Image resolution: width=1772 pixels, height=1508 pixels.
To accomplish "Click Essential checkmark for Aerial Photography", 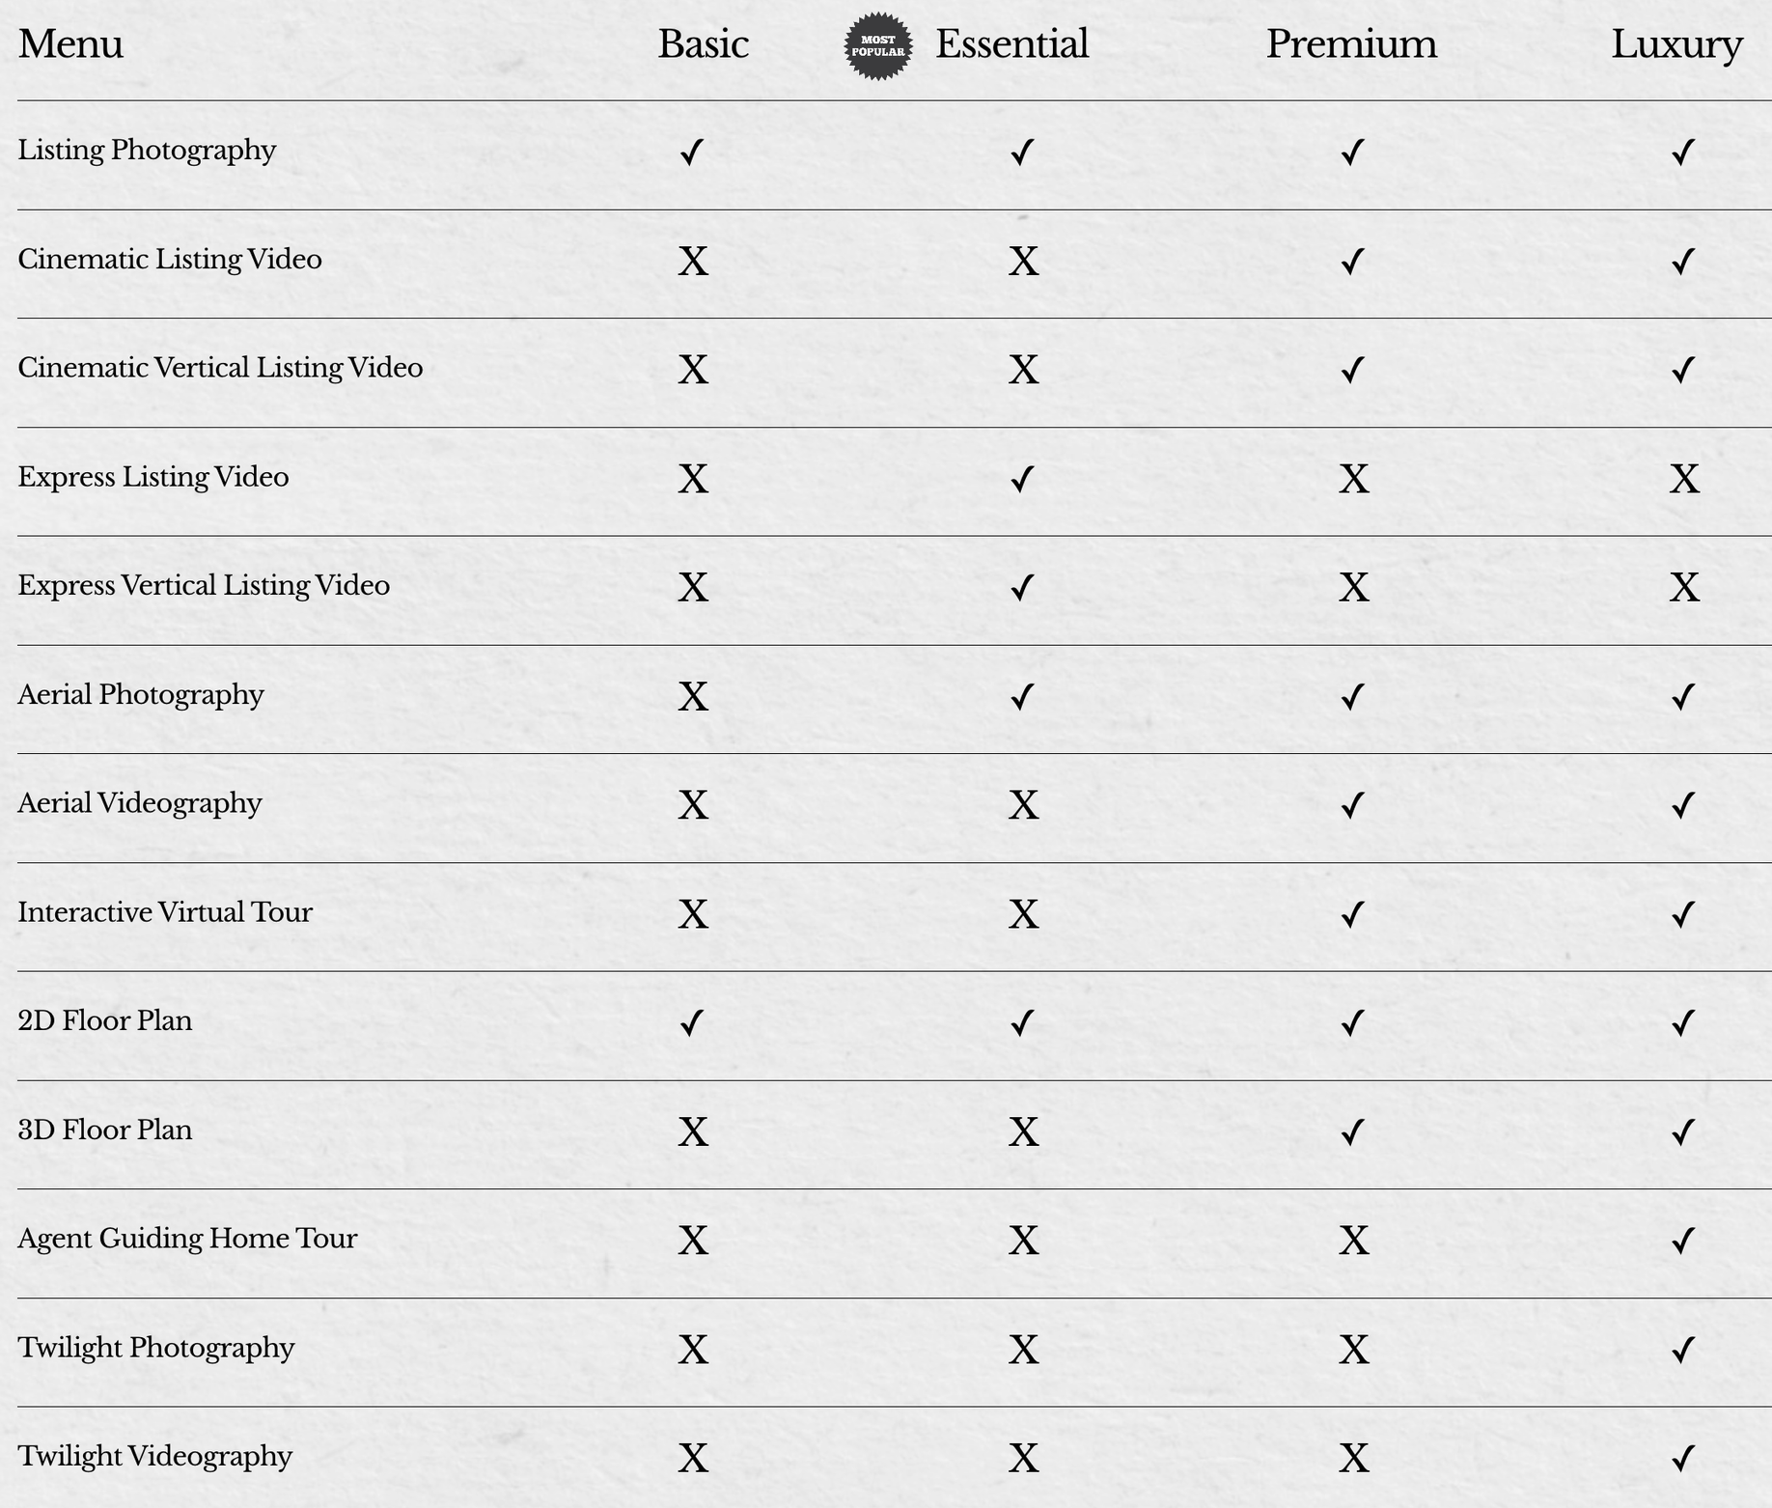I will (1022, 696).
